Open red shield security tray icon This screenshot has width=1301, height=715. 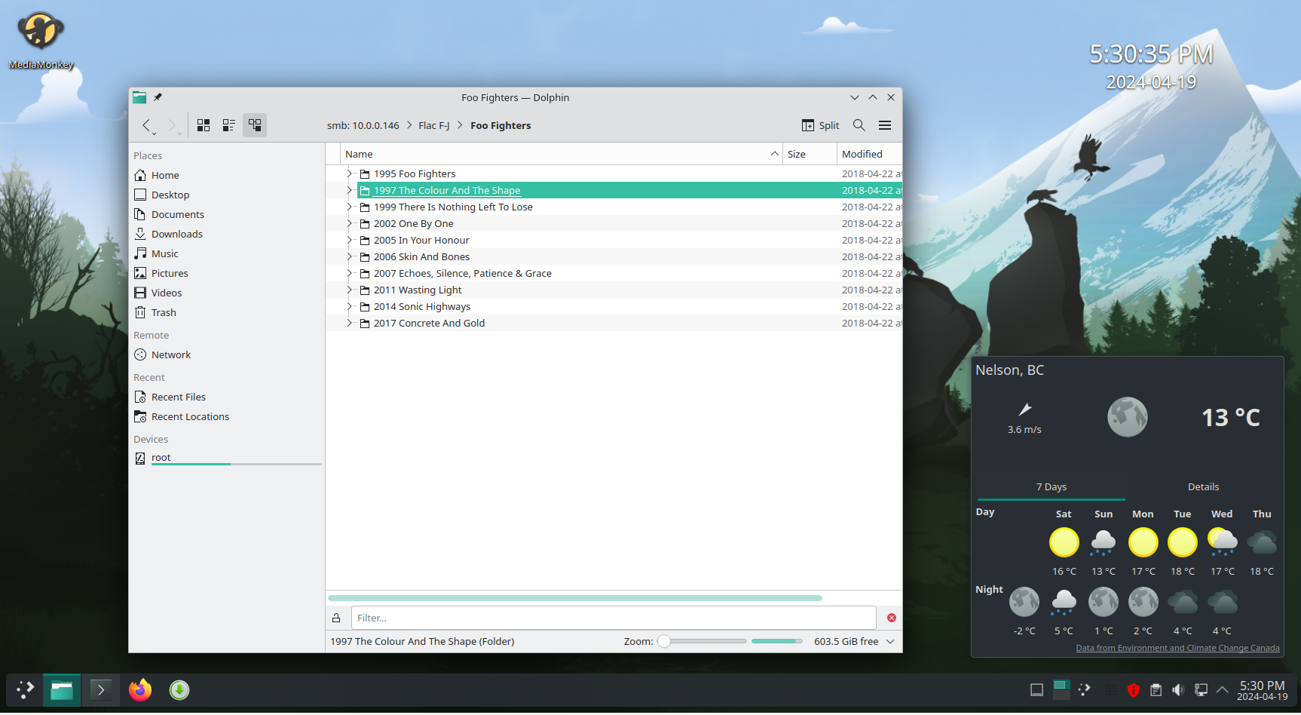pos(1133,689)
